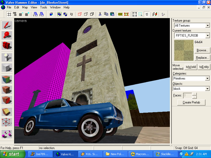
Task: Open the Map menu
Action: [25, 7]
